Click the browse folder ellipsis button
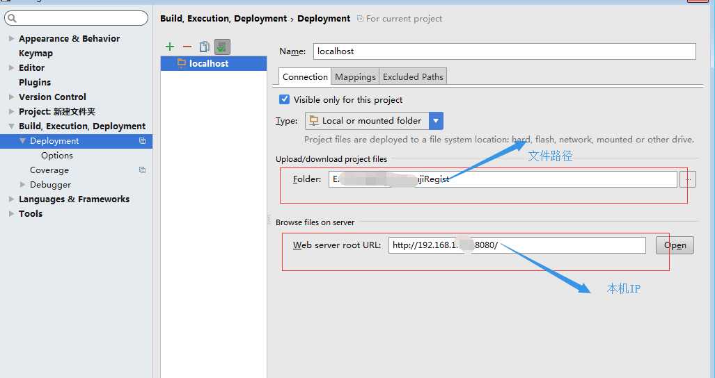 click(687, 179)
